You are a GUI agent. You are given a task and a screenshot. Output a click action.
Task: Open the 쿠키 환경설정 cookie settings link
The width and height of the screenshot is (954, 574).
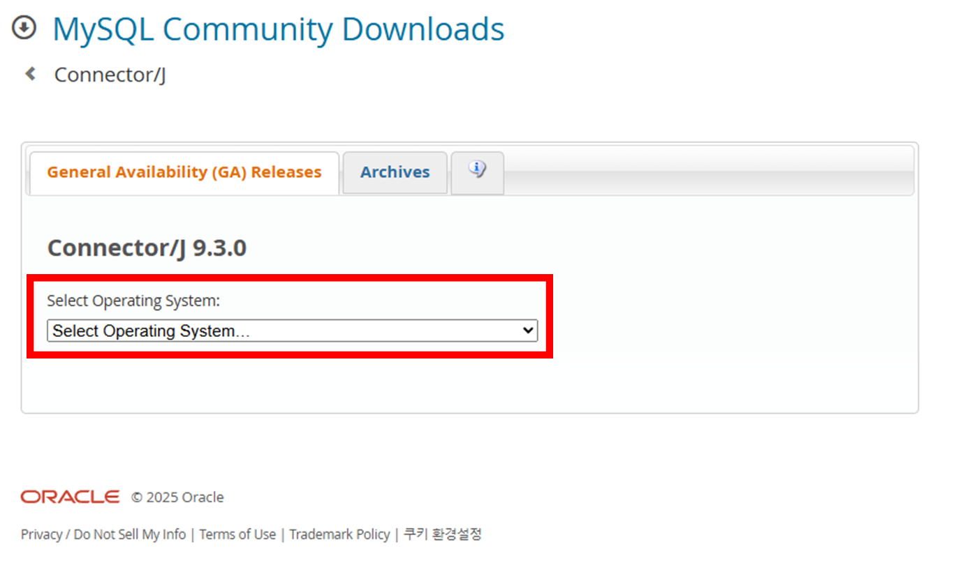[443, 534]
